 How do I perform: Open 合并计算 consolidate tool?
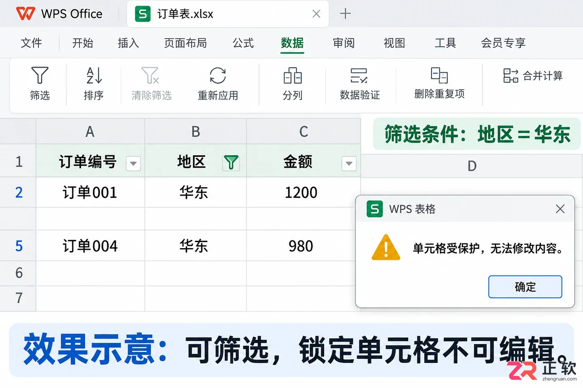coord(533,76)
